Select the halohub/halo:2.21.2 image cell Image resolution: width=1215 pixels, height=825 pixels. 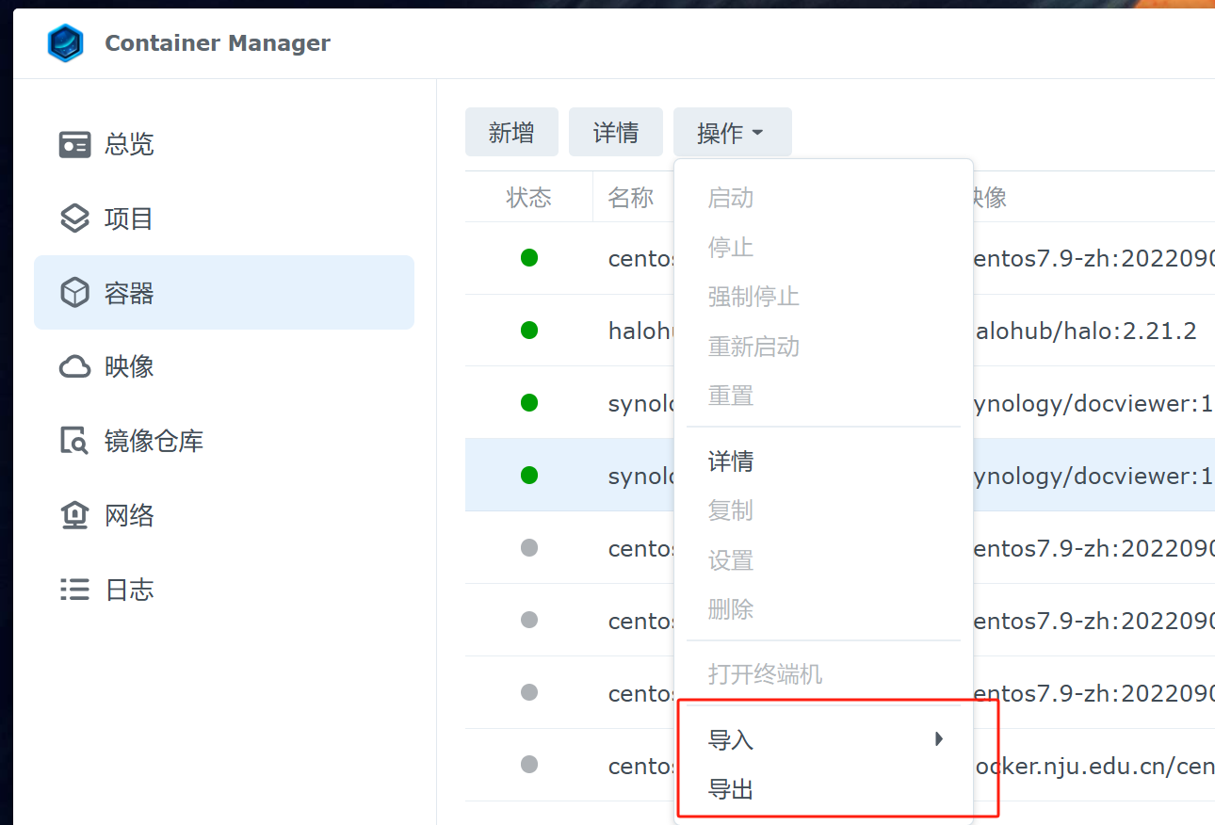click(x=1083, y=331)
